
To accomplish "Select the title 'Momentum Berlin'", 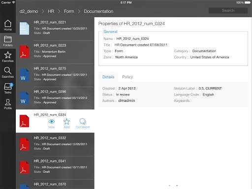I will point(54,52).
